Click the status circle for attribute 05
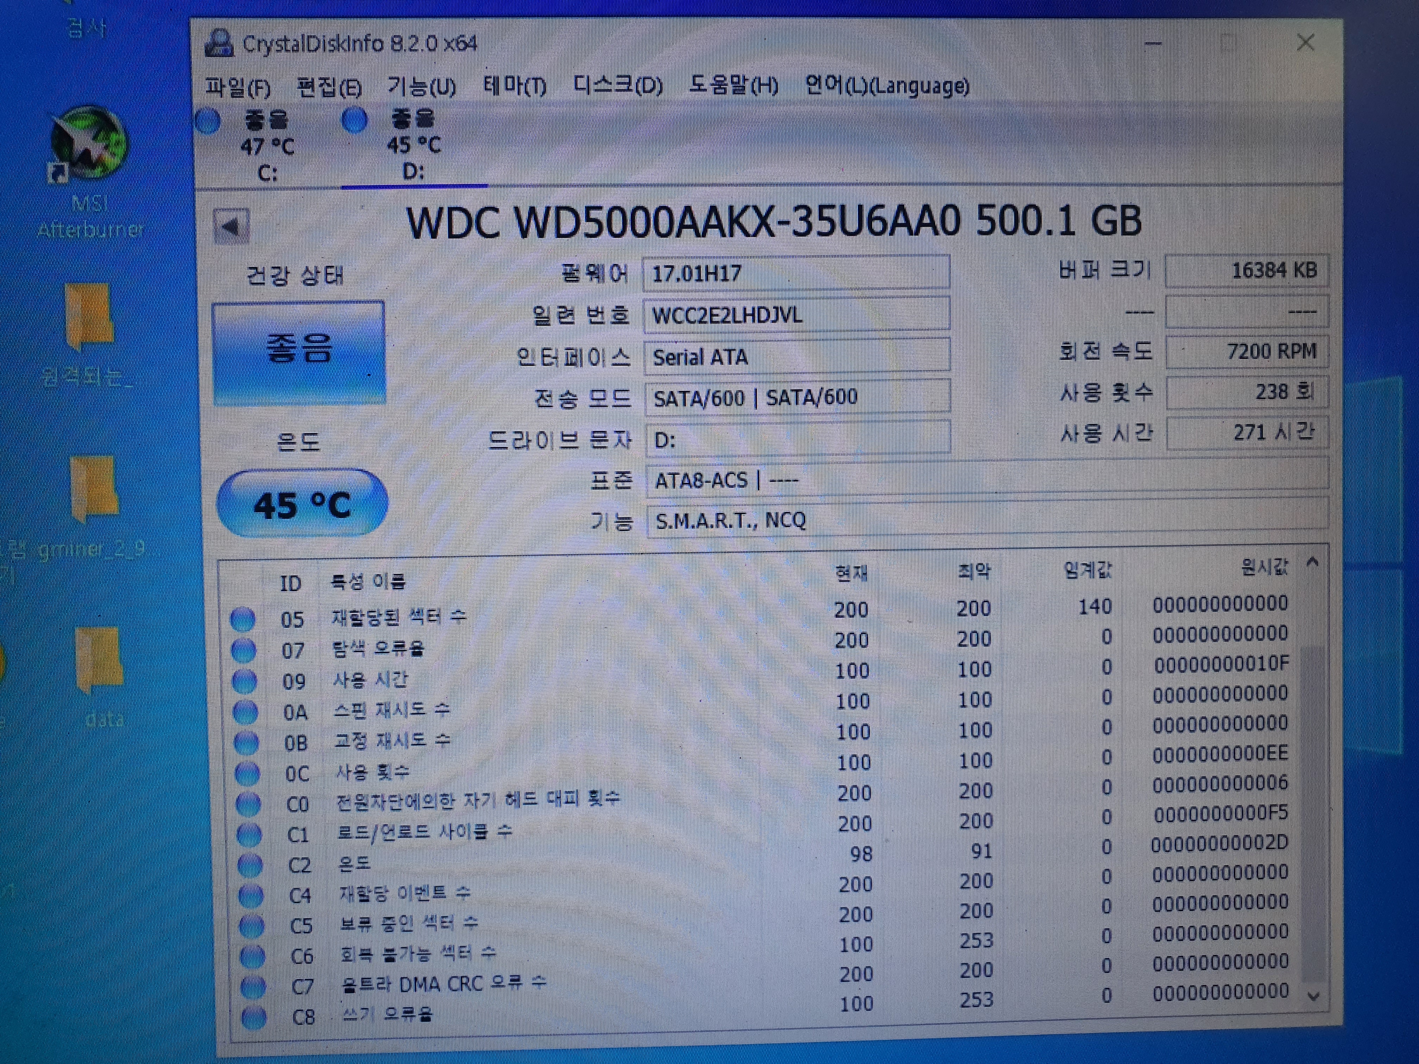Screen dimensions: 1419x1064 [242, 620]
